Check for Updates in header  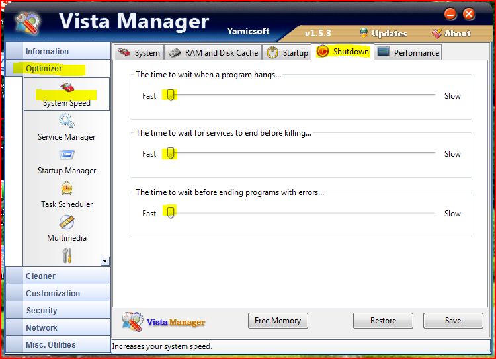[x=383, y=34]
